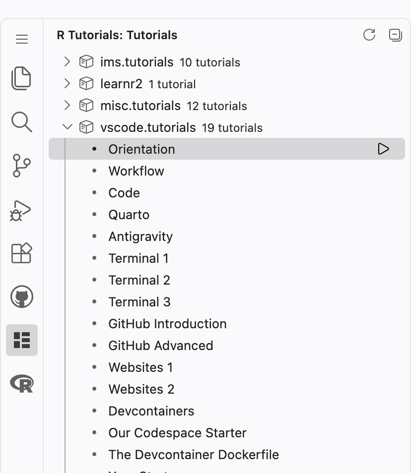The width and height of the screenshot is (411, 473).
Task: Open the Explorer files icon
Action: pos(21,78)
